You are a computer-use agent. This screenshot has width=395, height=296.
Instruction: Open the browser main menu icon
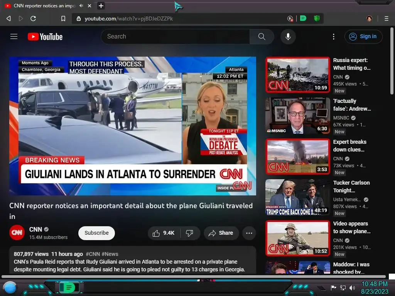pyautogui.click(x=387, y=18)
